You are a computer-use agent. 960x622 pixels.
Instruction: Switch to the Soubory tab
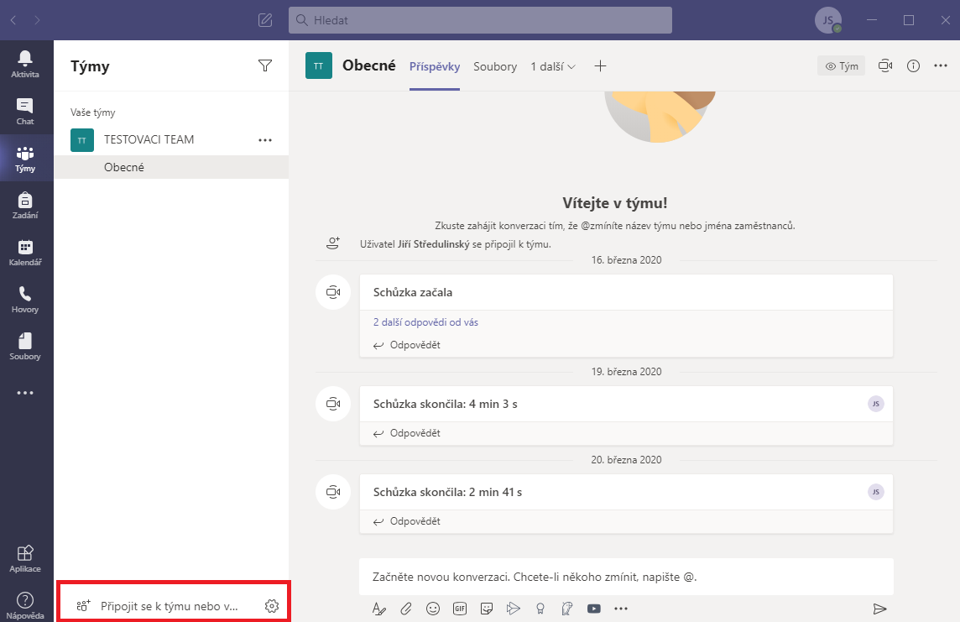pos(495,66)
